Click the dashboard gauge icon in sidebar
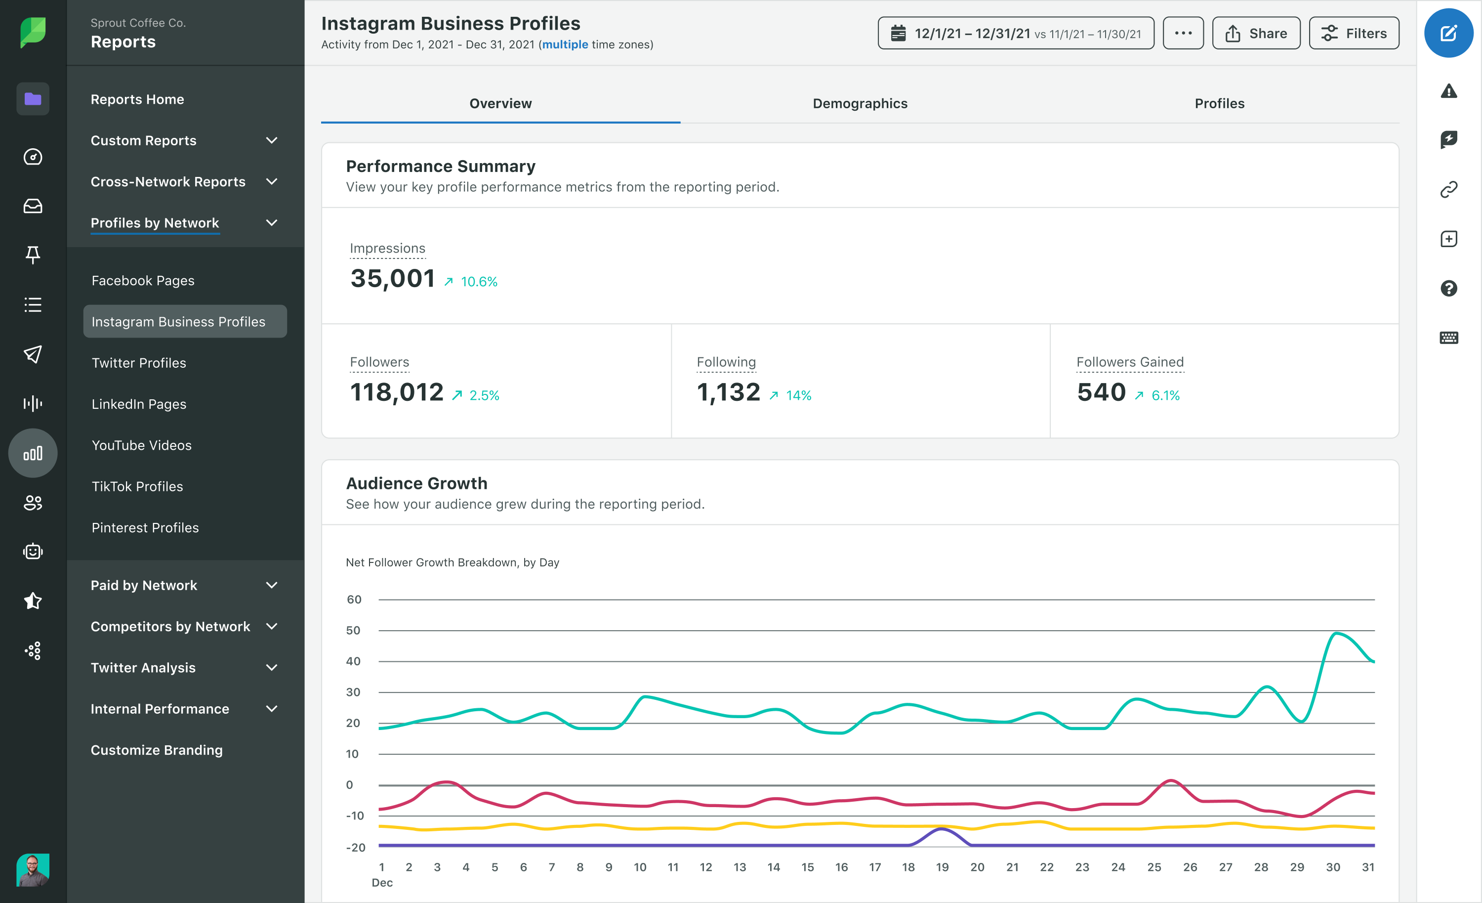The height and width of the screenshot is (903, 1482). click(33, 157)
